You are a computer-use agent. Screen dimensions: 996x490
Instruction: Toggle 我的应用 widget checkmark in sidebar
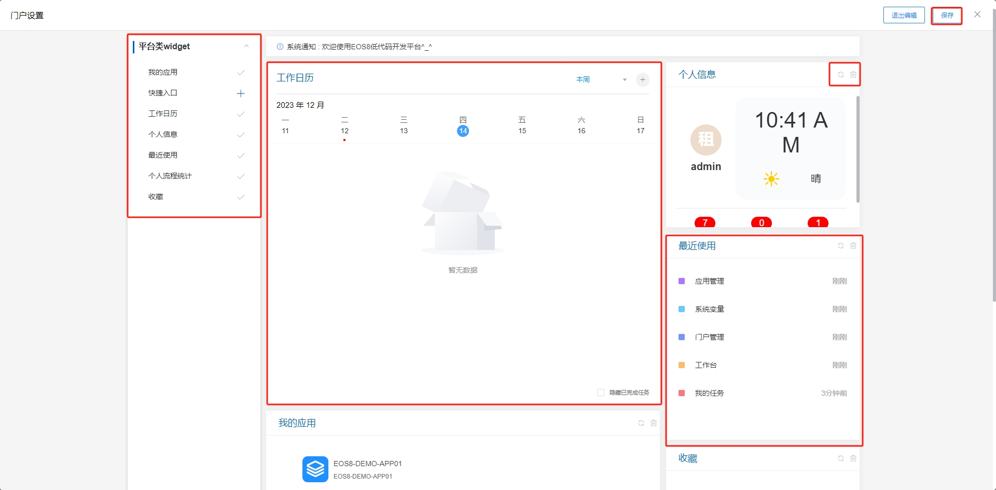coord(241,72)
